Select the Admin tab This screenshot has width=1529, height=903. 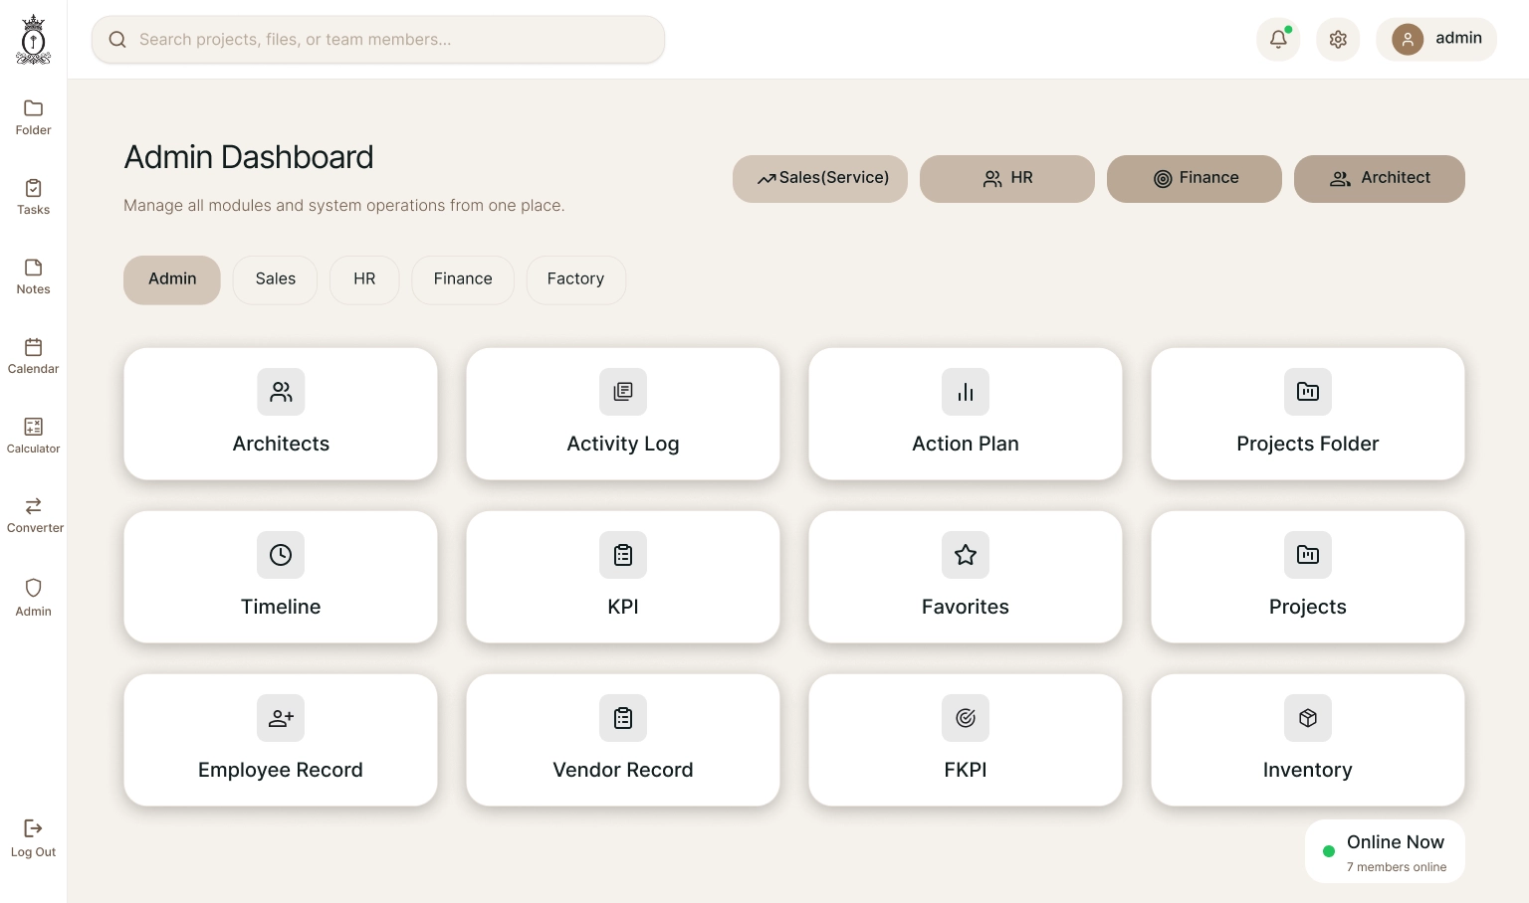(x=172, y=279)
